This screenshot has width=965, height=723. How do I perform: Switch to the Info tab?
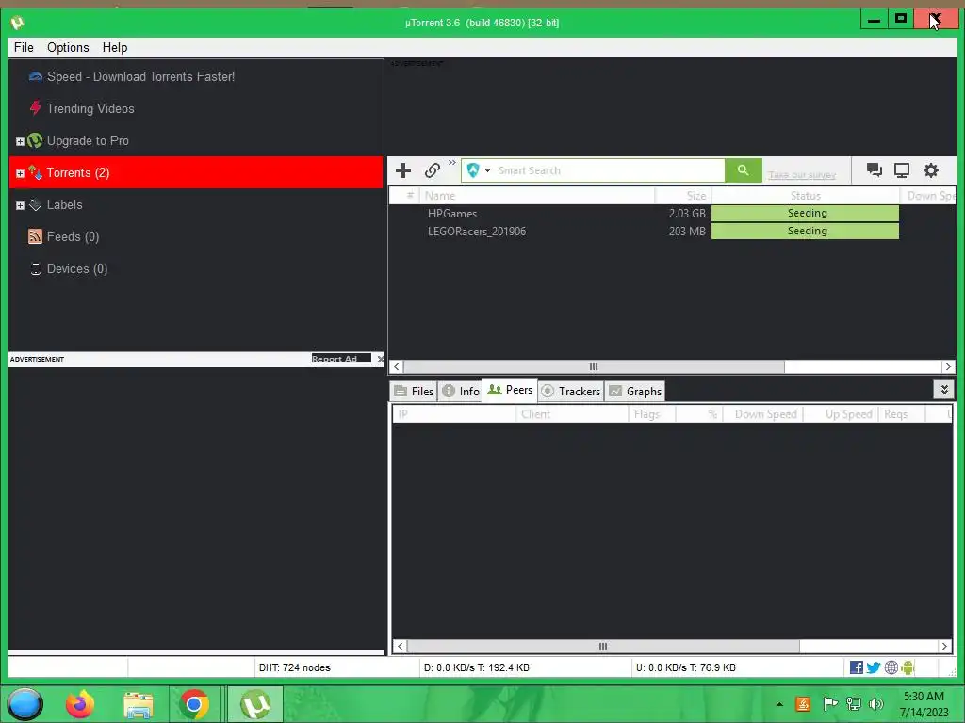coord(461,391)
